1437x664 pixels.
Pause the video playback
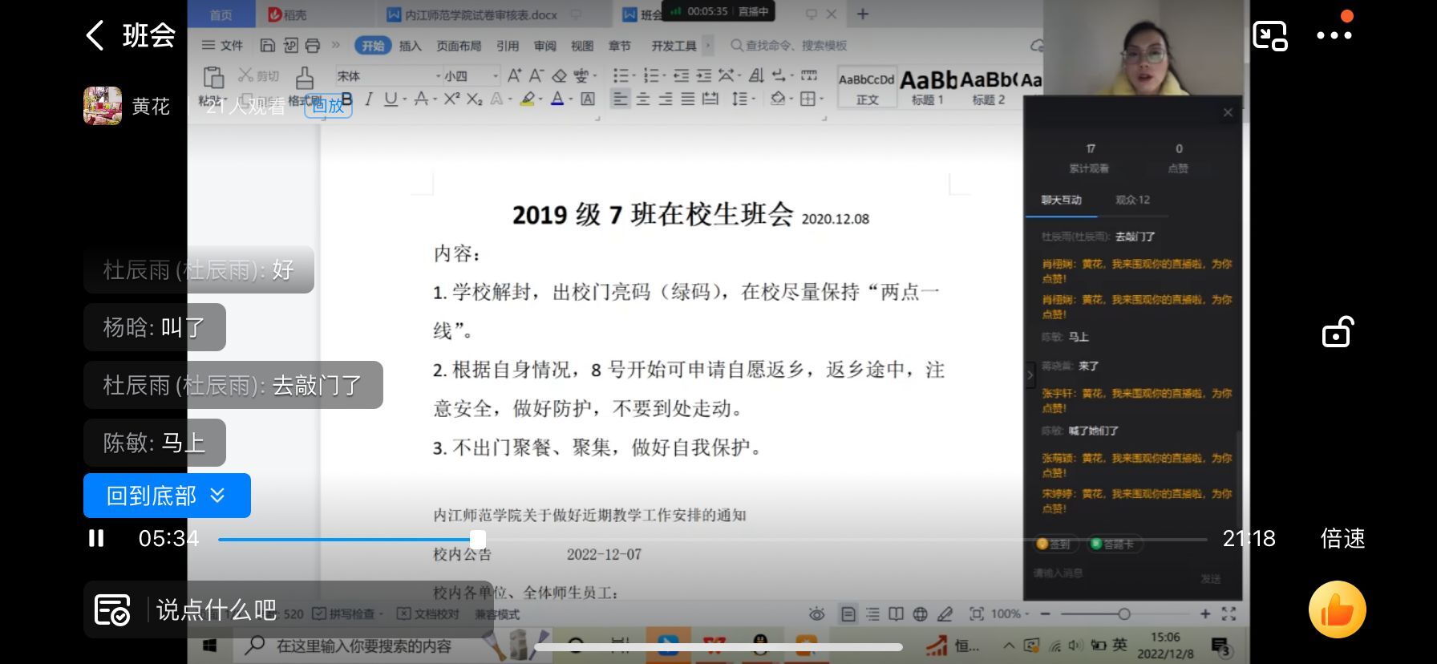click(96, 538)
